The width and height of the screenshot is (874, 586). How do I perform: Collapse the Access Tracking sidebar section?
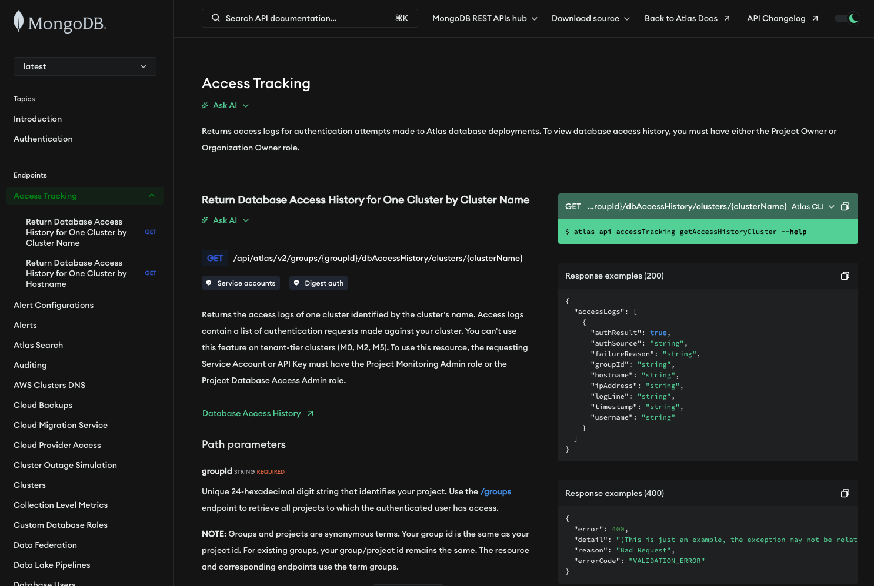pos(152,196)
